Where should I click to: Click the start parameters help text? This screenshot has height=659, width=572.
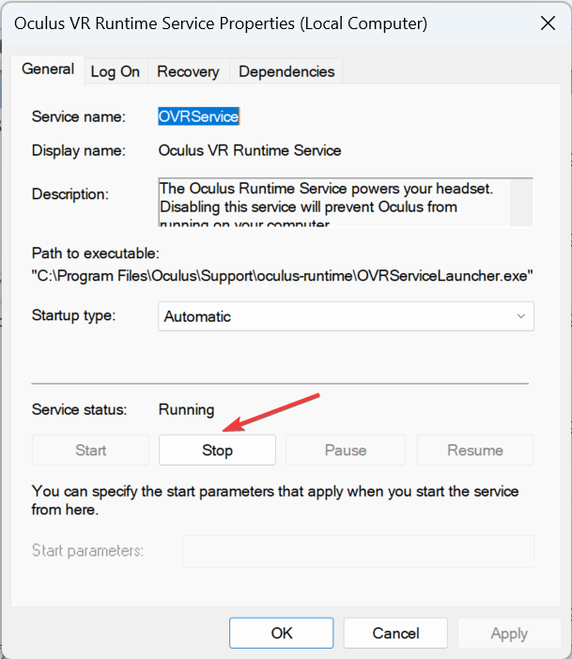[275, 500]
